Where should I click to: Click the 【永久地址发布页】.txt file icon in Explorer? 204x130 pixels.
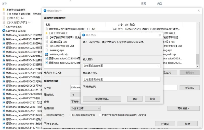[4, 22]
